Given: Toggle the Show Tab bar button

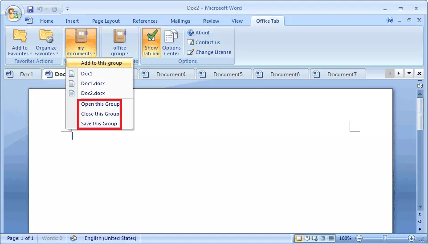Looking at the screenshot, I should 151,42.
